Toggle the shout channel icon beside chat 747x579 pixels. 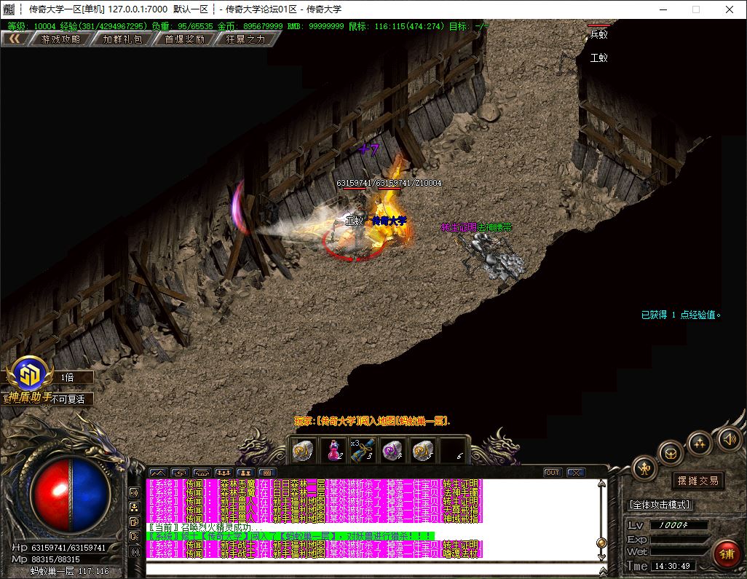click(135, 493)
